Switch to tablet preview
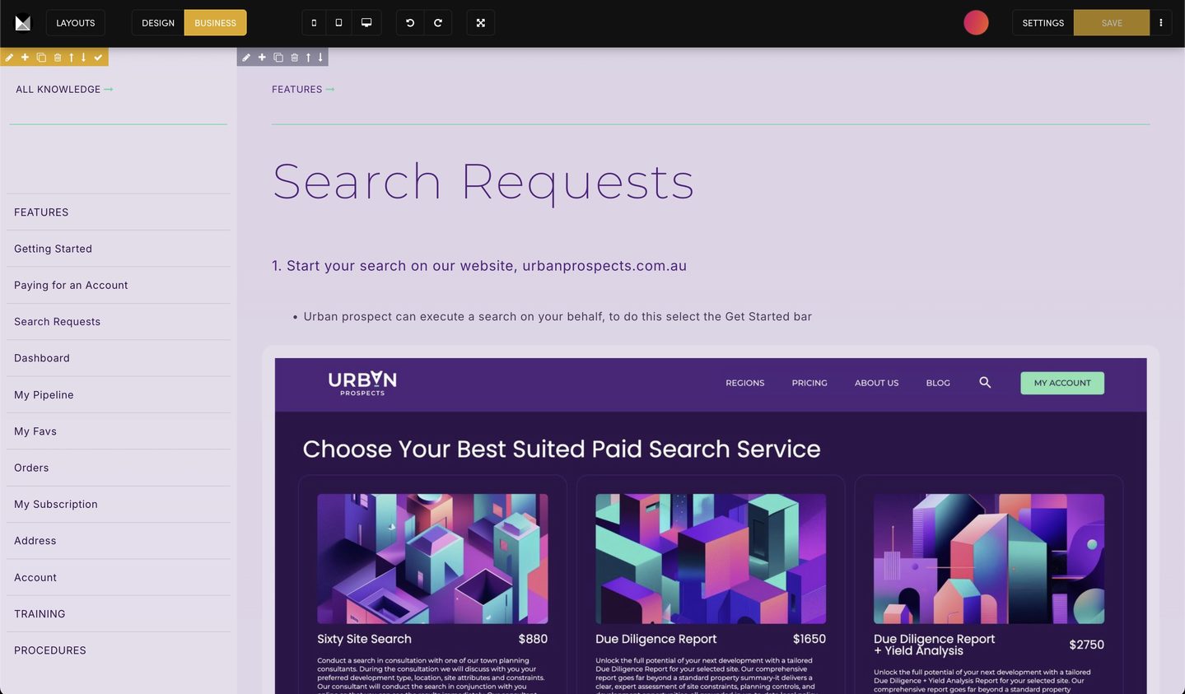 point(338,23)
